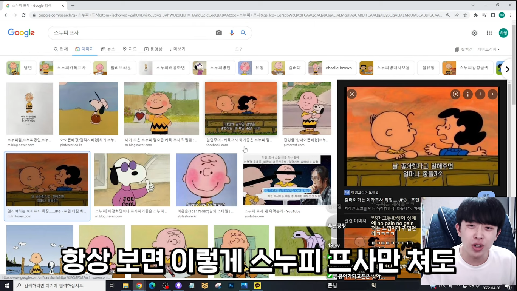Select the 스누피명대사모음 filter chip
The image size is (517, 291).
pyautogui.click(x=387, y=68)
